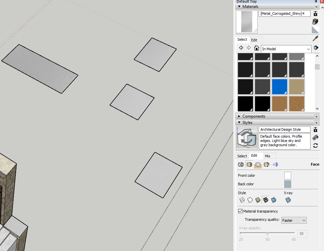Close the Components panel
Image resolution: width=324 pixels, height=251 pixels.
(x=316, y=117)
